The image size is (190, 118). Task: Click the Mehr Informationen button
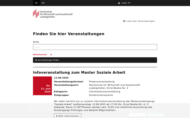[x=68, y=116]
